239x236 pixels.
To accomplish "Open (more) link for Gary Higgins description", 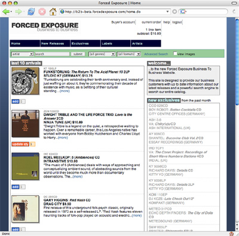I will pos(137,216).
